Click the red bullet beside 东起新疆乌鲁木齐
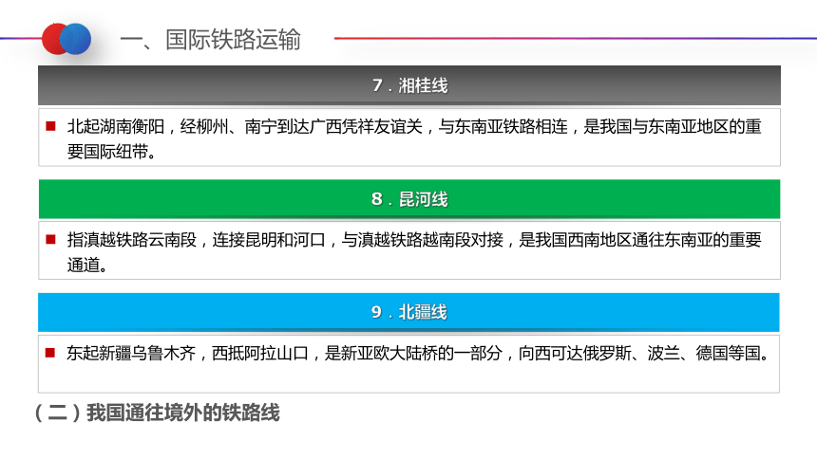Screen dimensions: 817x459 click(50, 353)
